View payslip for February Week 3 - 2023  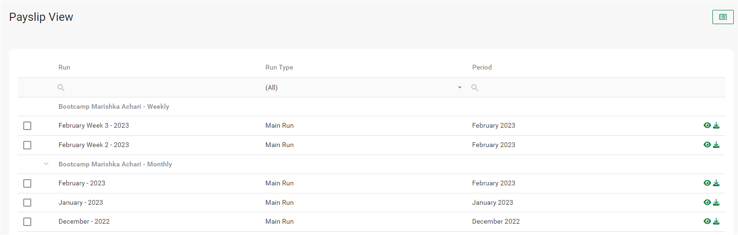707,125
